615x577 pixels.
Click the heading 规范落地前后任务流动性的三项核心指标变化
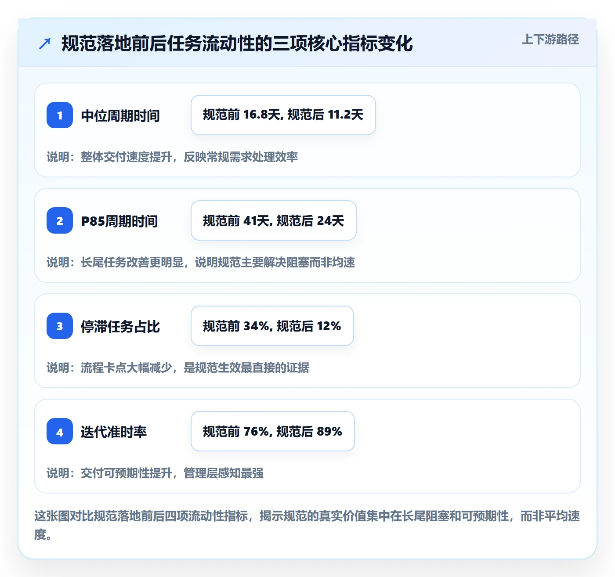237,43
